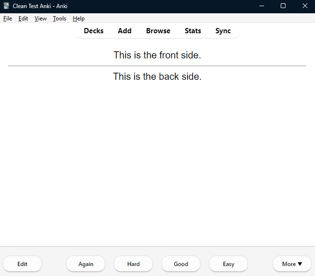Image resolution: width=315 pixels, height=276 pixels.
Task: Open the Help menu
Action: tap(79, 19)
